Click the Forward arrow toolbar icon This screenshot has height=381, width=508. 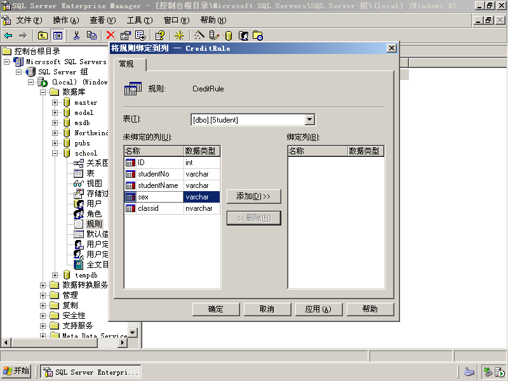(23, 36)
